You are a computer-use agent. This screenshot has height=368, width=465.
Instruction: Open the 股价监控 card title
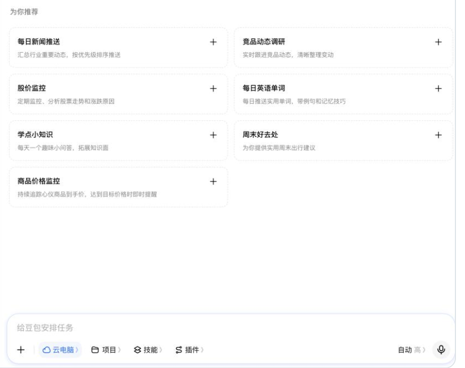tap(31, 88)
